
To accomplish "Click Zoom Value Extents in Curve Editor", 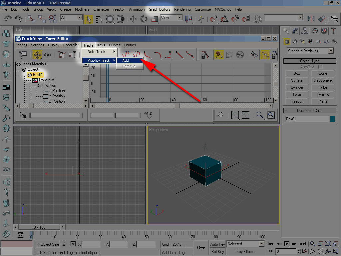I will tap(246, 115).
